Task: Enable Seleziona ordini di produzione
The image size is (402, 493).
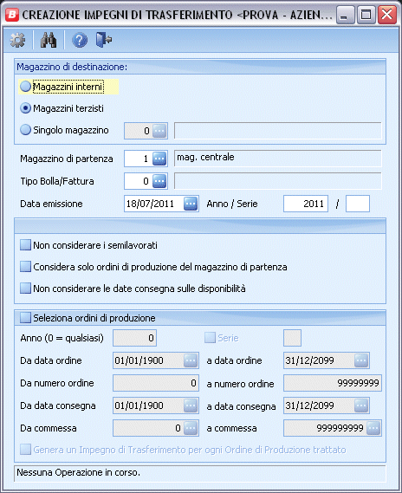Action: coord(25,318)
